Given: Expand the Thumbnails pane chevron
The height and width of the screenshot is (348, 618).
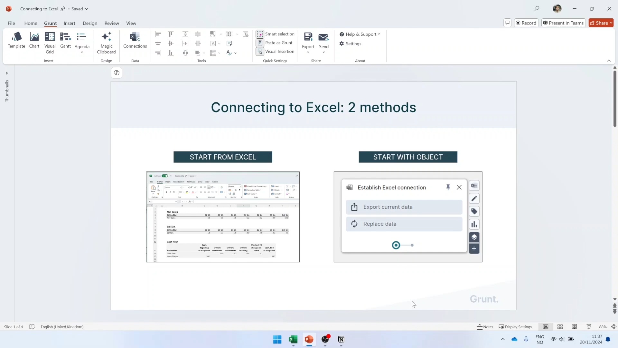Looking at the screenshot, I should tap(7, 73).
